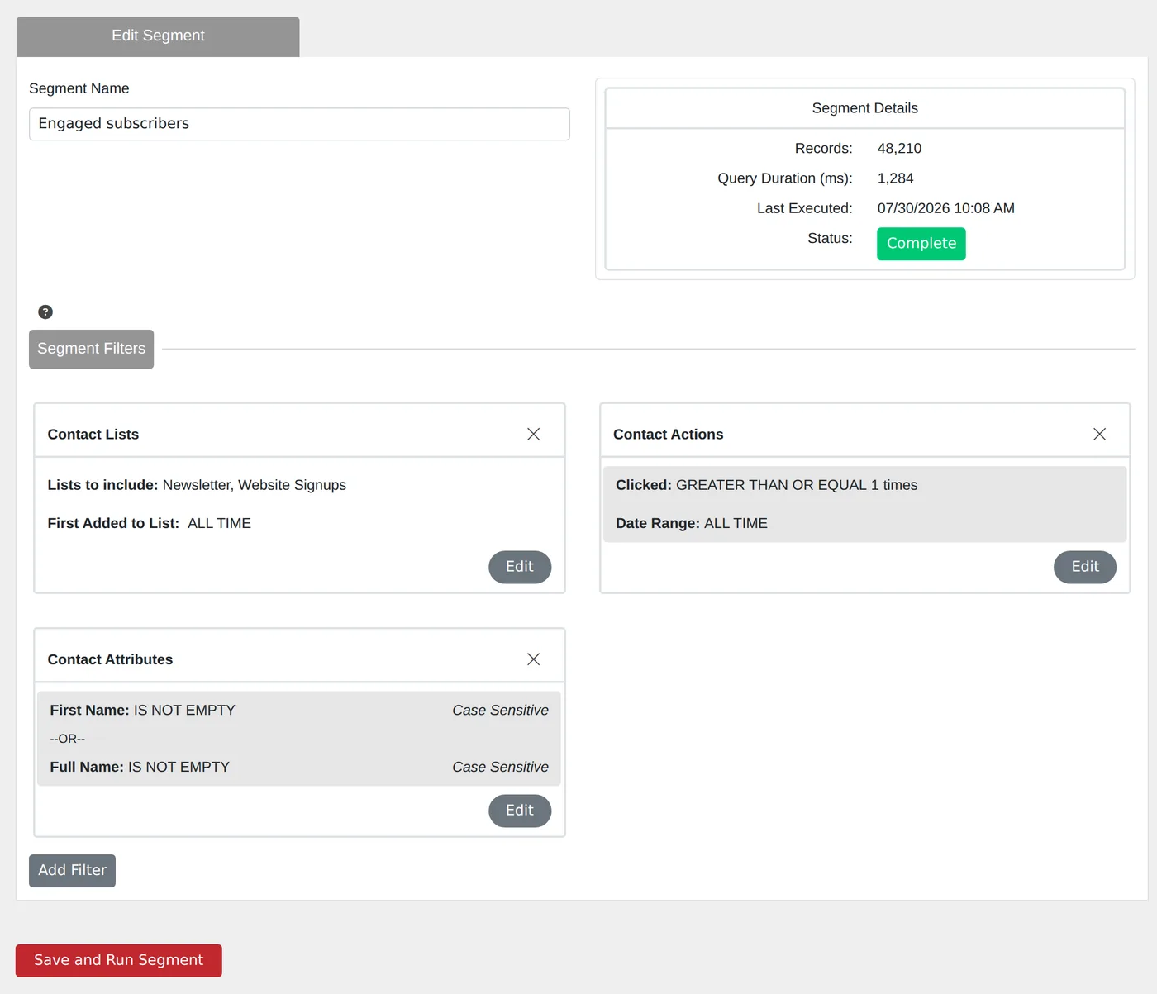Click the --OR-- separator text
The width and height of the screenshot is (1157, 994).
tap(67, 739)
